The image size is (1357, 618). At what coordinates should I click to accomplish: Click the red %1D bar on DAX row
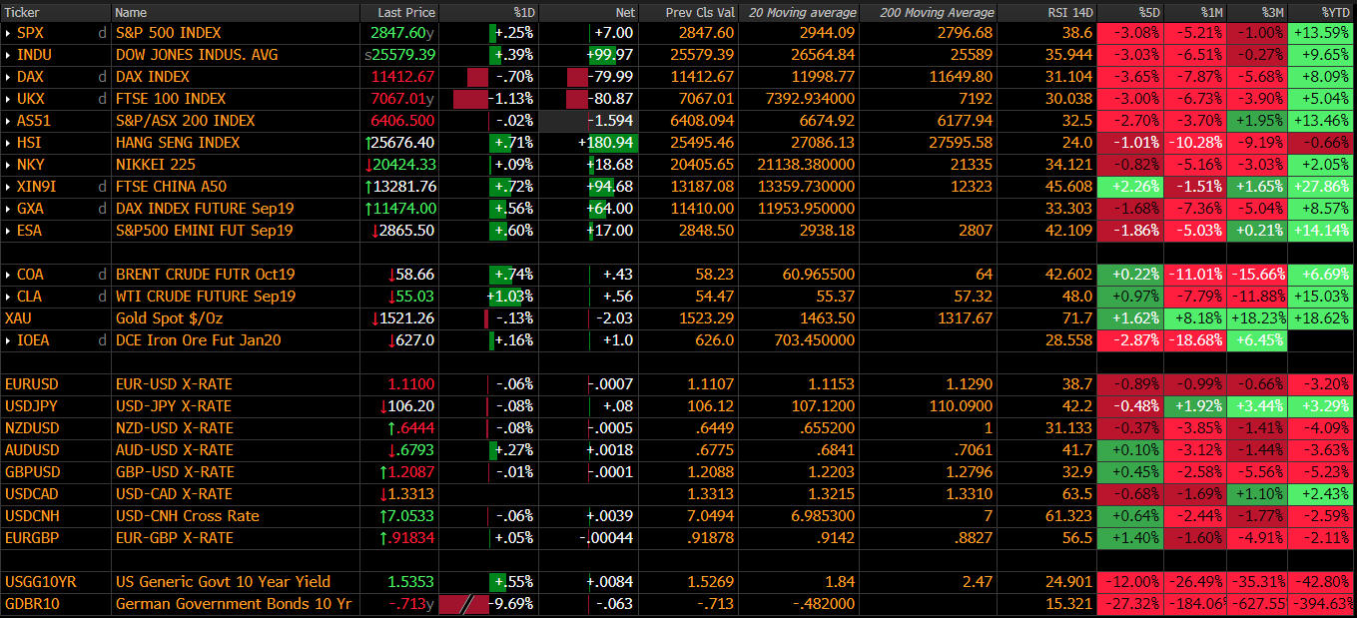click(x=478, y=77)
